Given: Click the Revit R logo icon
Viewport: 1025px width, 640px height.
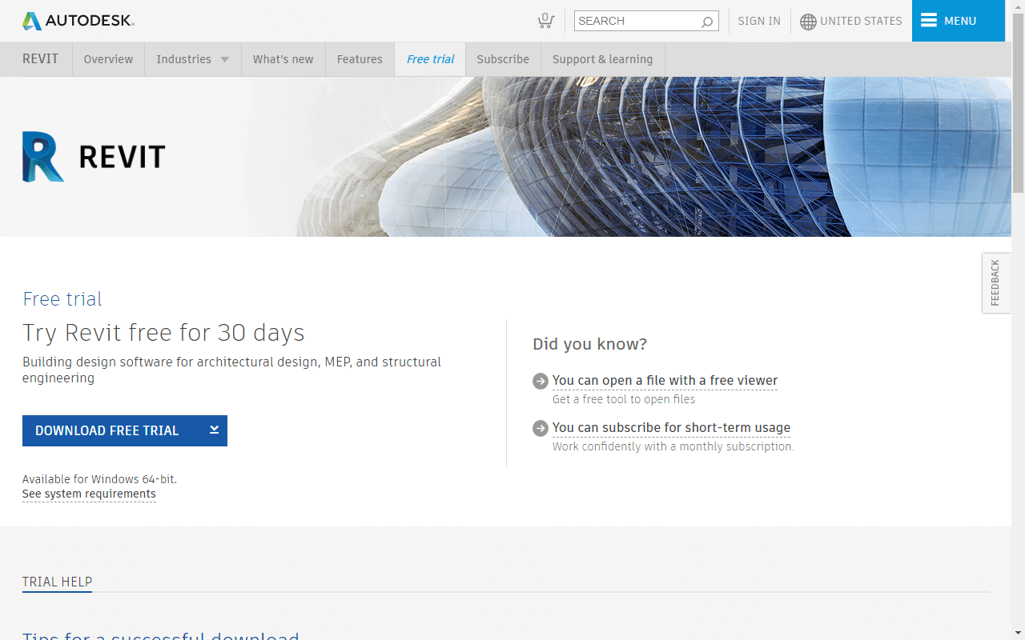Looking at the screenshot, I should tap(43, 157).
